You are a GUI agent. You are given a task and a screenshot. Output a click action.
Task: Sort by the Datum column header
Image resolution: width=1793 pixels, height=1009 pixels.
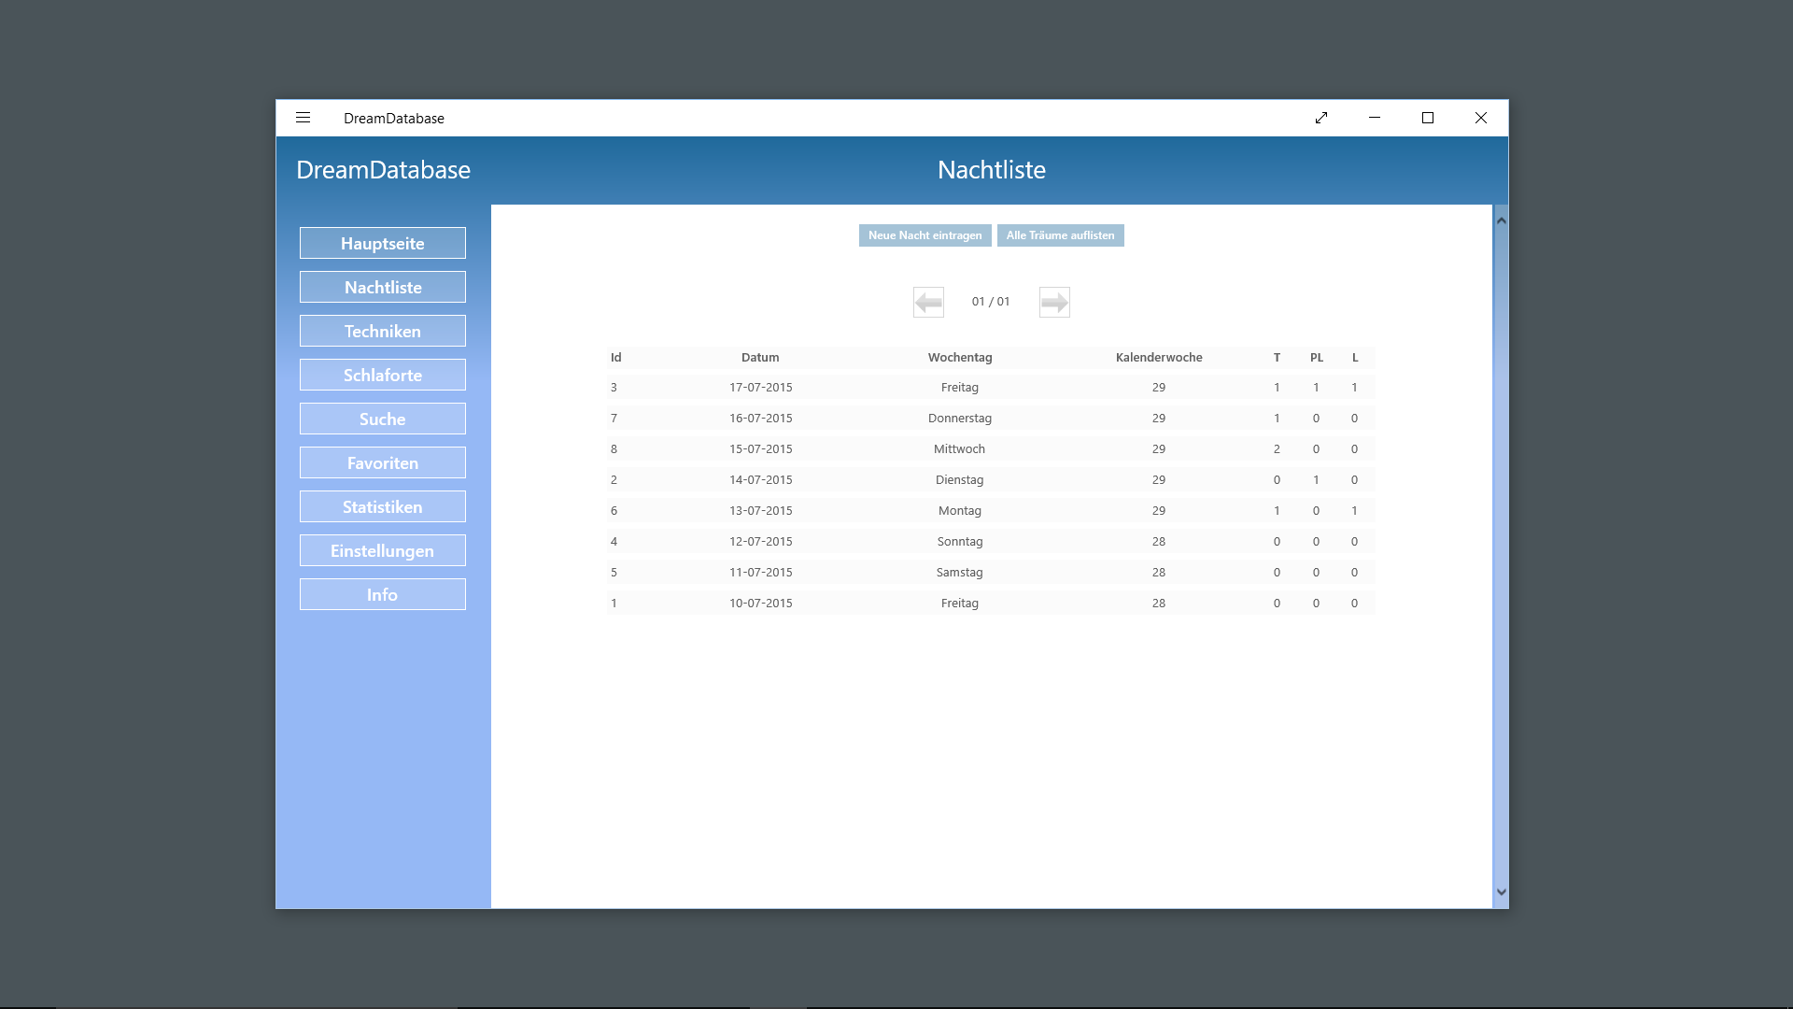tap(759, 357)
